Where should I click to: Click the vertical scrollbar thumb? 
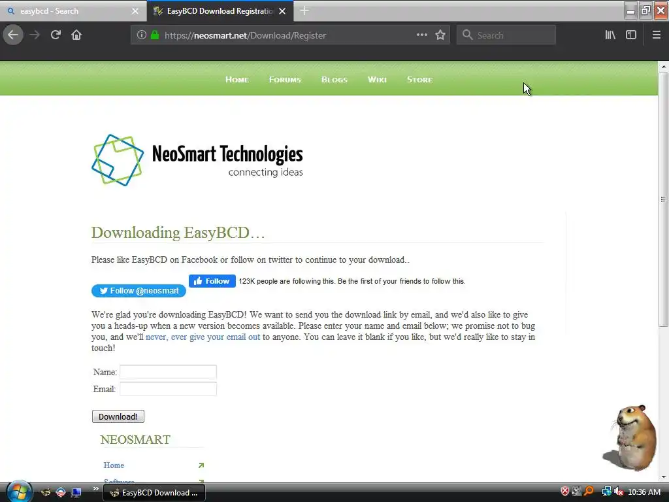pyautogui.click(x=664, y=199)
